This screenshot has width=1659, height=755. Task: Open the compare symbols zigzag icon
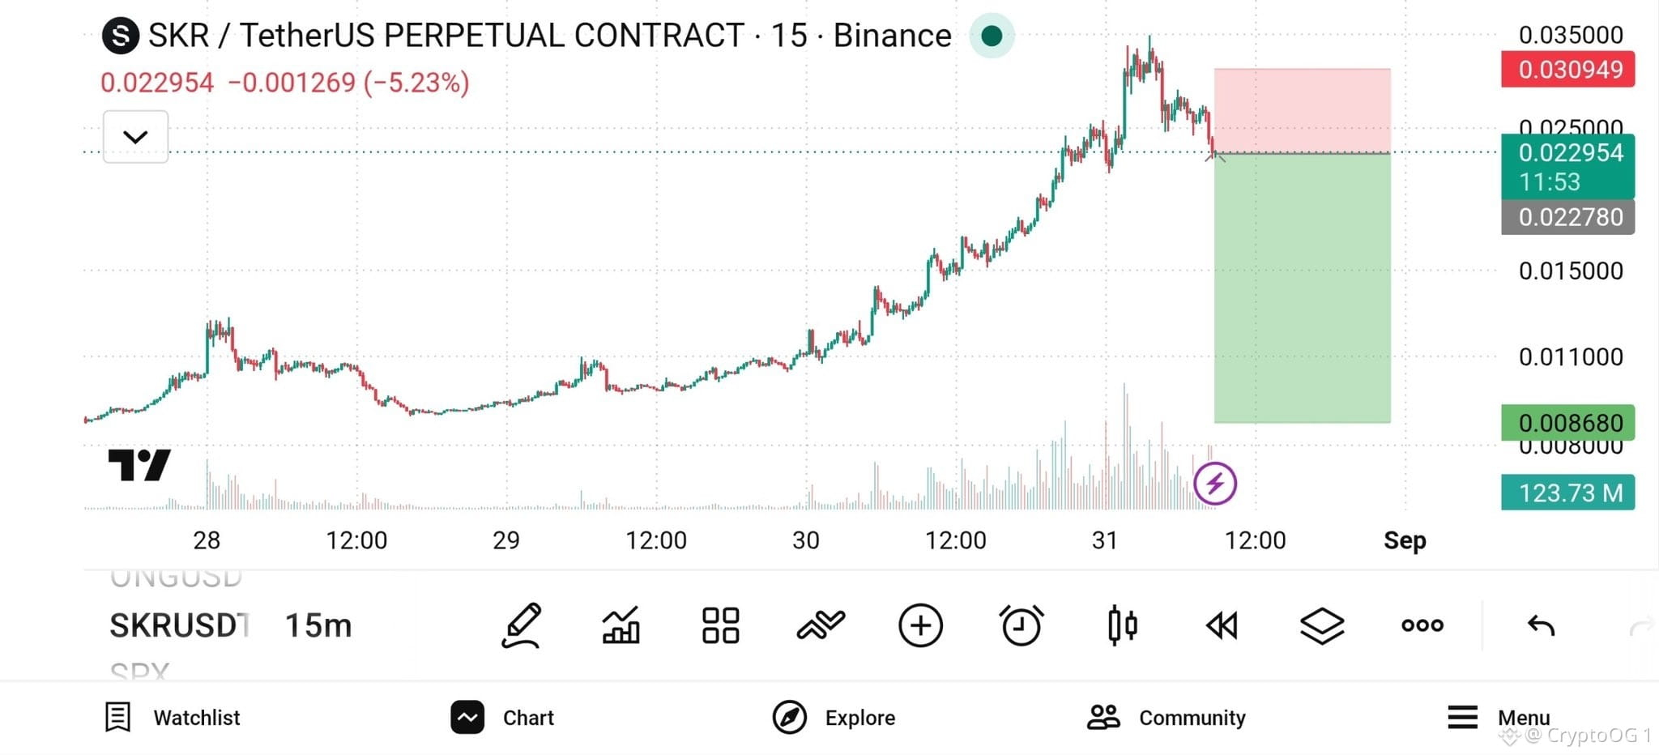point(821,625)
